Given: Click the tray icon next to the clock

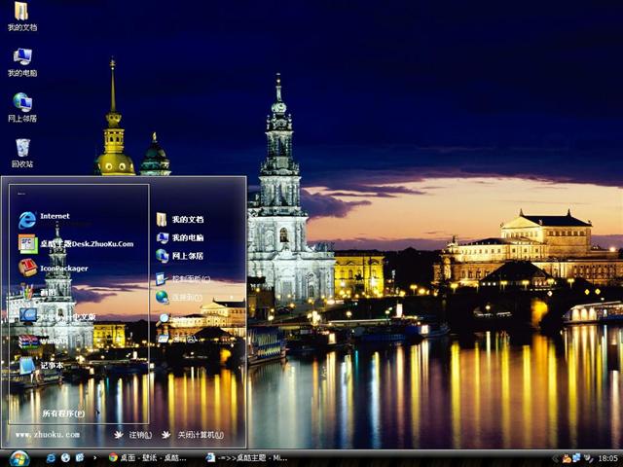Looking at the screenshot, I should (588, 458).
